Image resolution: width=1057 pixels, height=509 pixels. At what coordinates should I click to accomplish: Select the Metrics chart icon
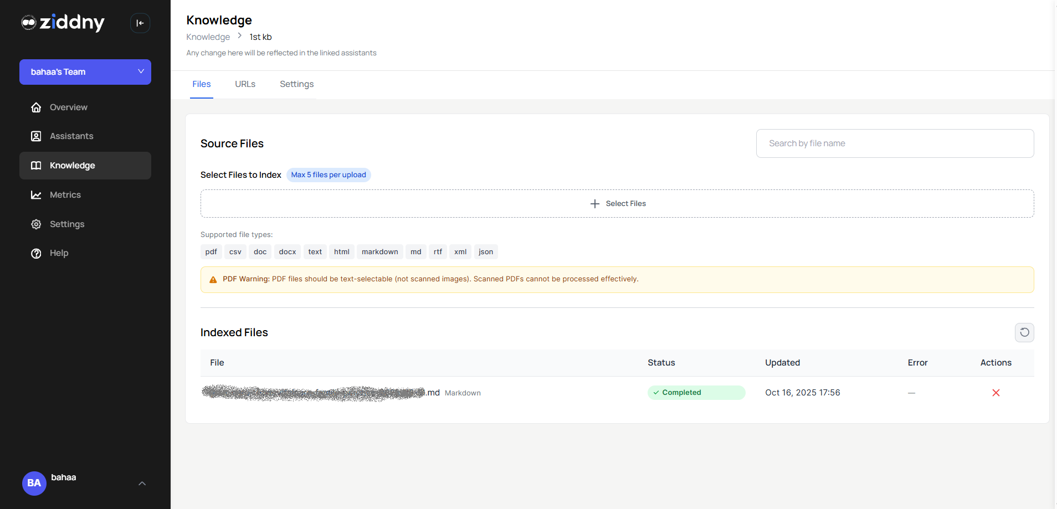(x=35, y=195)
